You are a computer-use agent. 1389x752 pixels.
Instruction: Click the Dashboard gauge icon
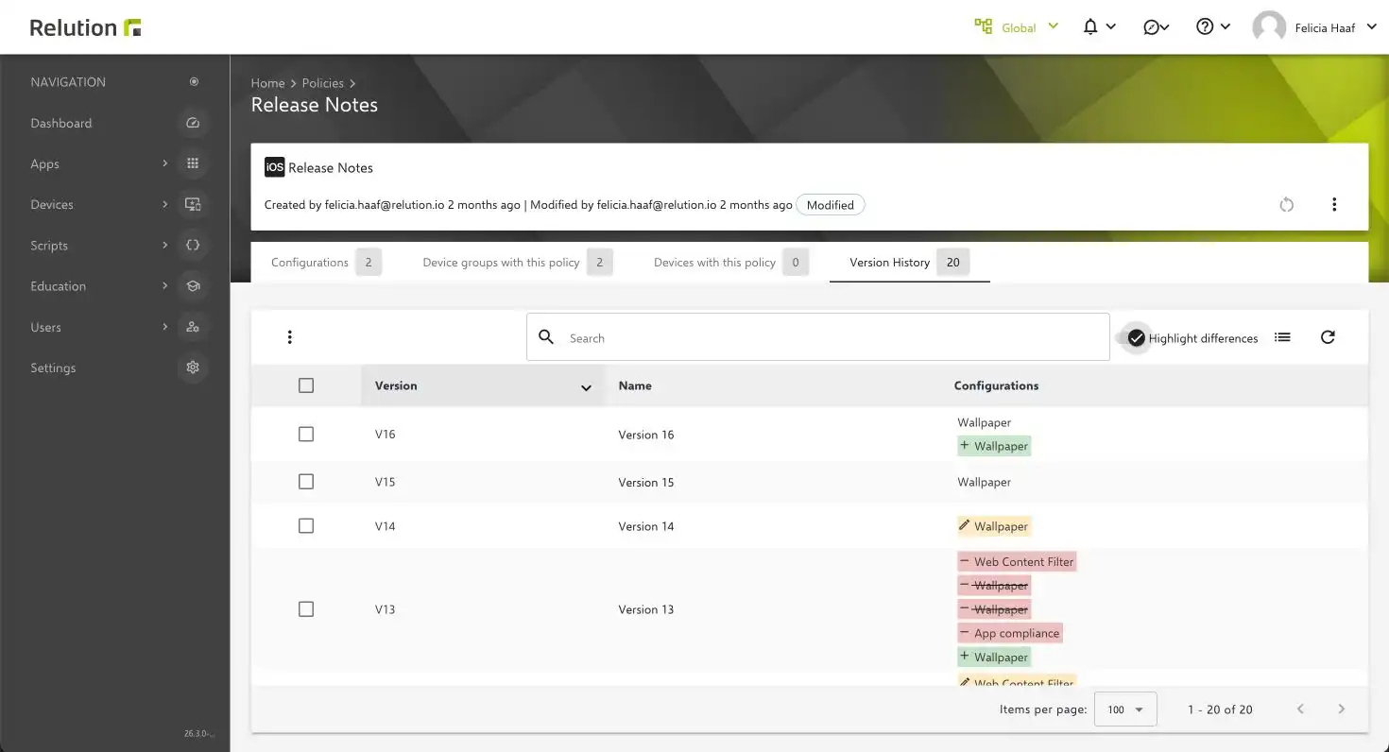[193, 123]
